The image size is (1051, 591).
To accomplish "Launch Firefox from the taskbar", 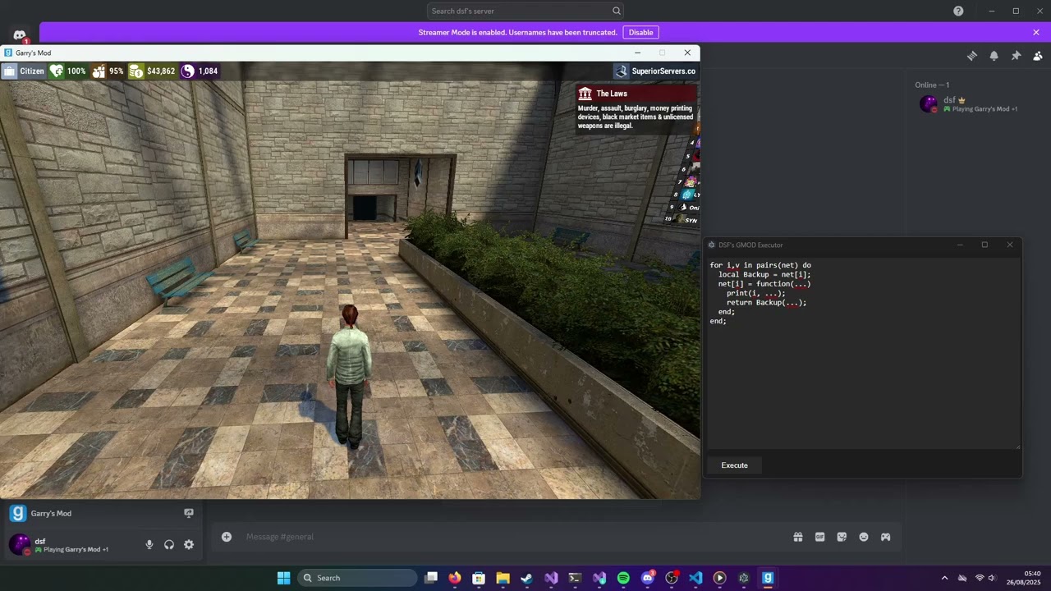I will pyautogui.click(x=455, y=578).
